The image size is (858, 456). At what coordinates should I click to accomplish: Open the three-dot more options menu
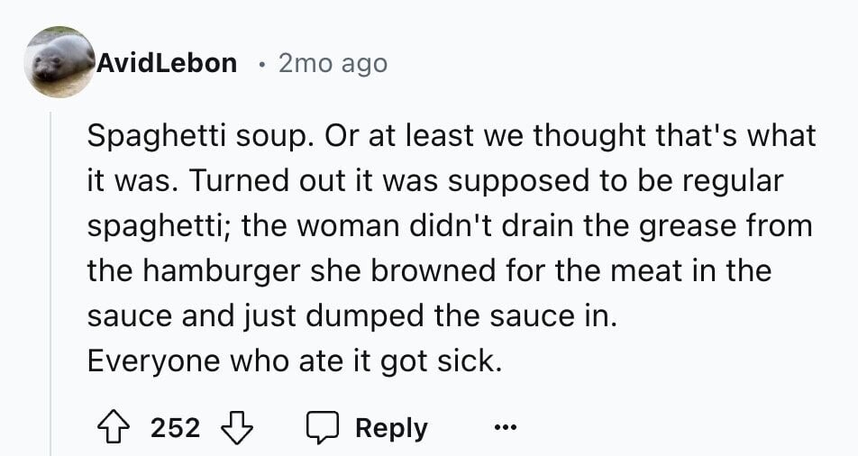point(505,427)
